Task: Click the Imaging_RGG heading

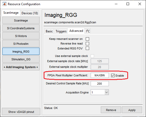Action: click(x=61, y=15)
